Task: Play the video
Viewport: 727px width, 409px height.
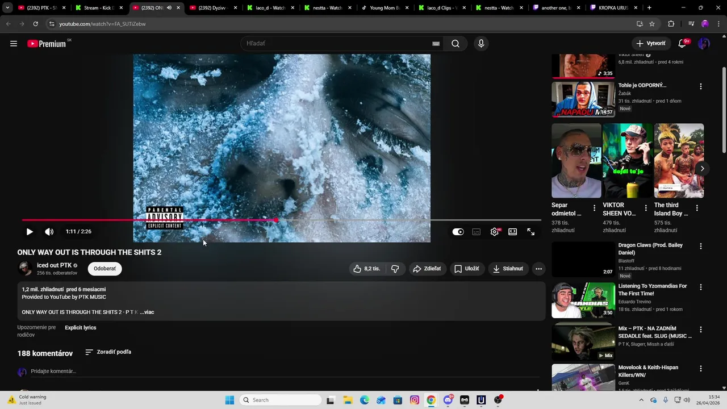Action: (30, 232)
